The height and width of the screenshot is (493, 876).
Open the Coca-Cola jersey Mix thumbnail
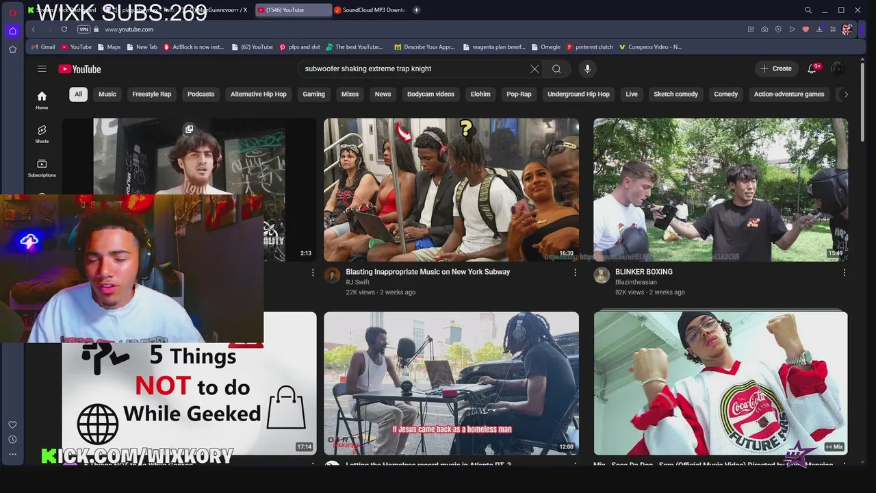[721, 383]
